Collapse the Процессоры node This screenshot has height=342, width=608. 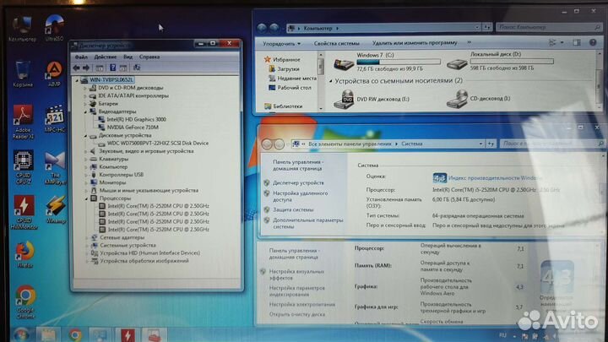tap(86, 198)
